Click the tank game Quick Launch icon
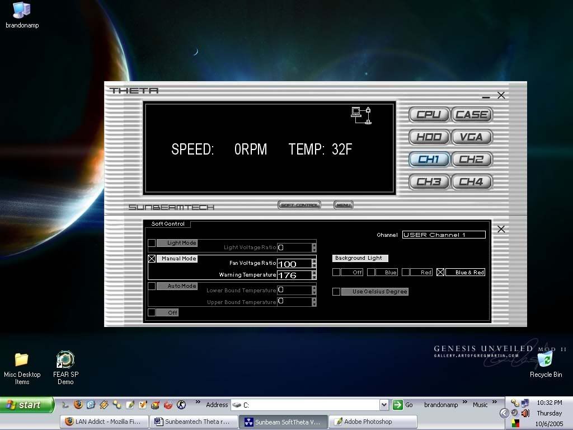Image resolution: width=573 pixels, height=430 pixels. [x=156, y=405]
